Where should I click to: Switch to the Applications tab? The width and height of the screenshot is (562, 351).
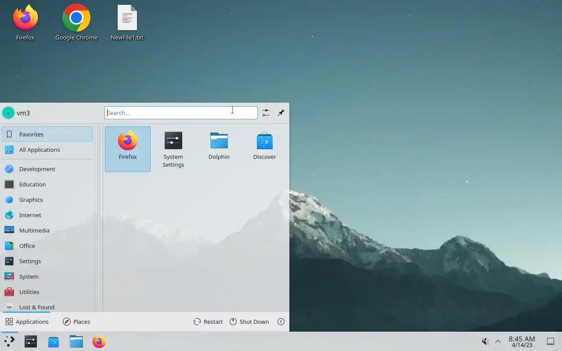(27, 322)
